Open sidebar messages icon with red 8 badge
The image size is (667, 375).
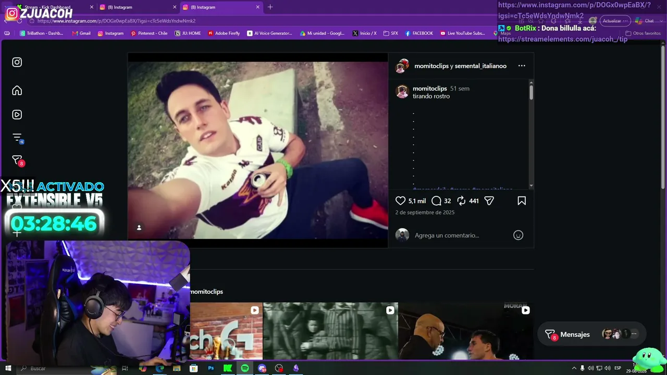pyautogui.click(x=17, y=161)
